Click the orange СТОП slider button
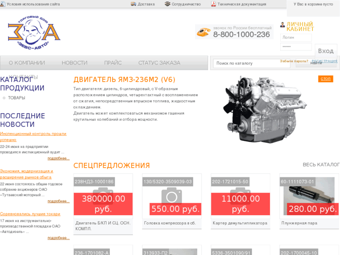340x255 pixels. (326, 79)
